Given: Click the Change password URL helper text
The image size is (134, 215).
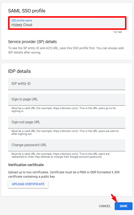Looking at the screenshot, I should pyautogui.click(x=60, y=155).
